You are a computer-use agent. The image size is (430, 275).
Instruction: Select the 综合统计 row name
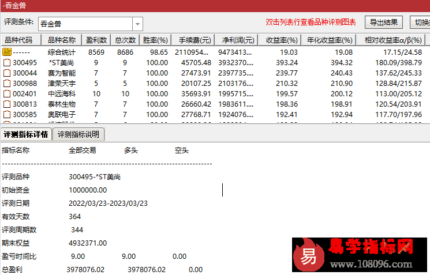[62, 52]
